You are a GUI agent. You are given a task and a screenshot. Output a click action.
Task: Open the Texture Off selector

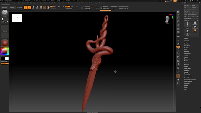5,36
